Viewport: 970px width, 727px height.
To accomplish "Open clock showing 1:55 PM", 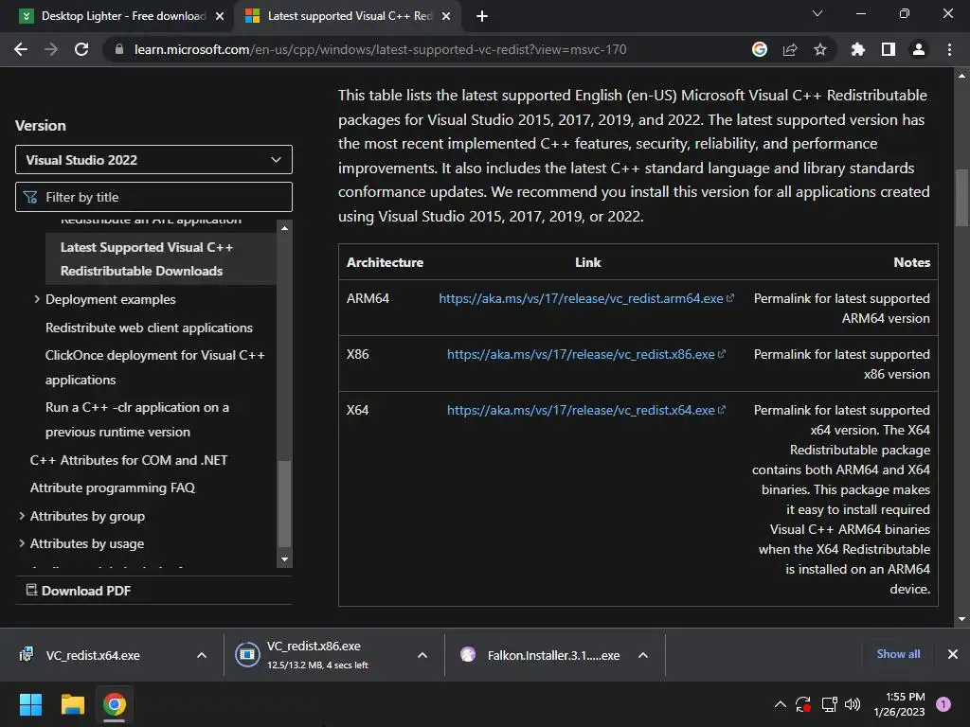I will (899, 704).
